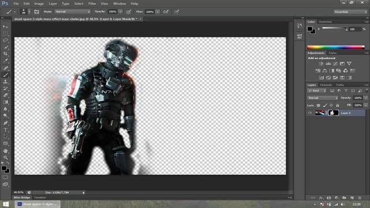This screenshot has height=208, width=370.
Task: Switch to the Styles tab
Action: pos(333,53)
